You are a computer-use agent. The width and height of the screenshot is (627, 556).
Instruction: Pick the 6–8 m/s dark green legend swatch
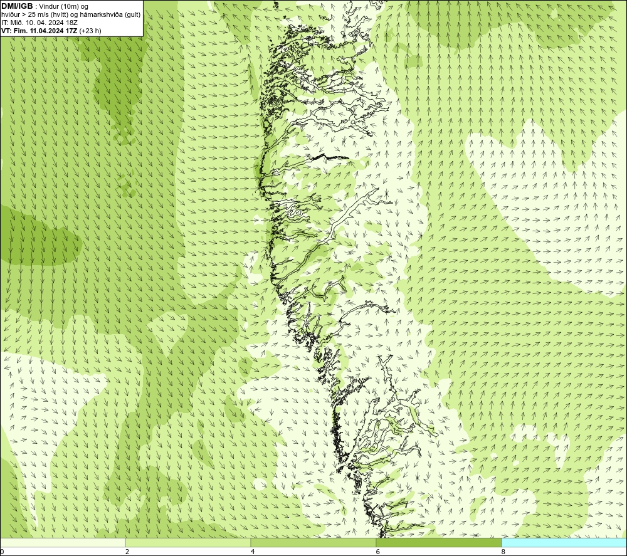[439, 543]
